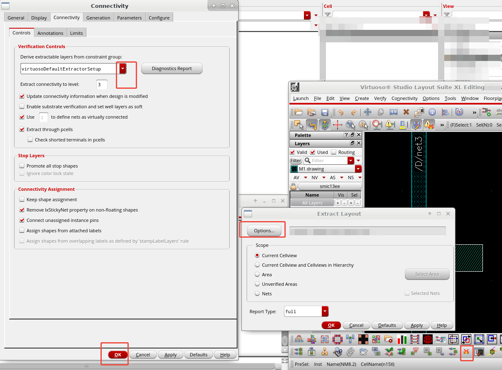
Task: Click Defaults in the Connectivity dialog
Action: tap(198, 355)
